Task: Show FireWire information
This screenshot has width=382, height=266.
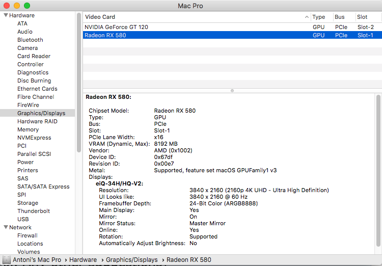Action: point(28,105)
